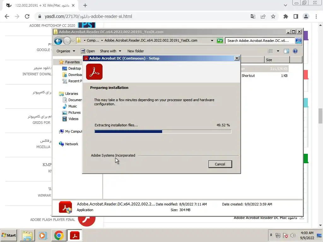The image size is (323, 242).
Task: Click the Adobe installer icon in details pane
Action: [x=65, y=207]
